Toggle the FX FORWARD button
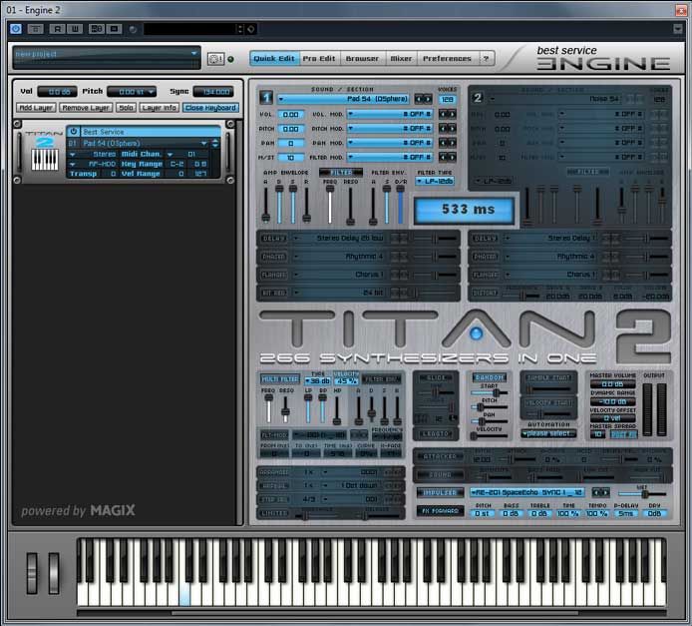The image size is (692, 626). (440, 511)
